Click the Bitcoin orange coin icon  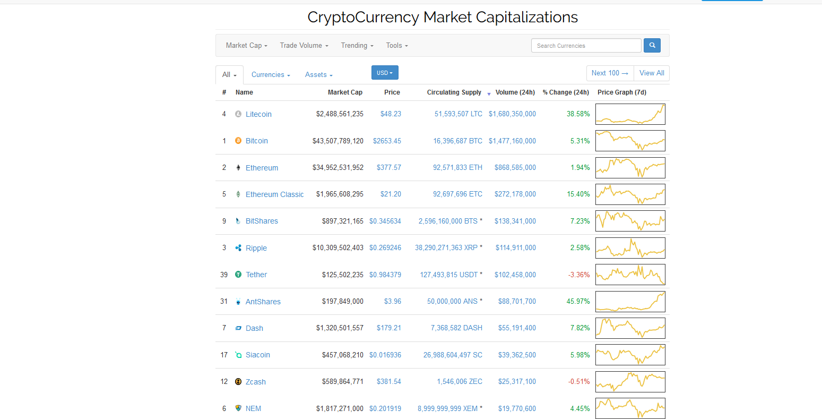click(x=238, y=141)
